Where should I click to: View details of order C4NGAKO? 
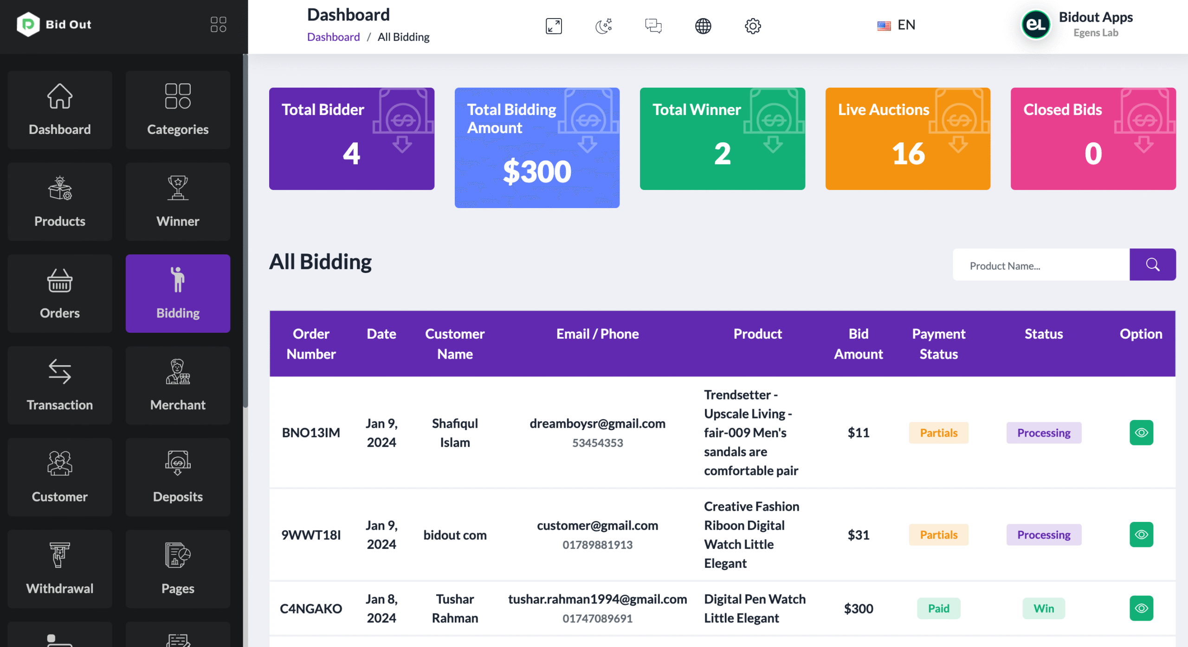click(x=1141, y=608)
